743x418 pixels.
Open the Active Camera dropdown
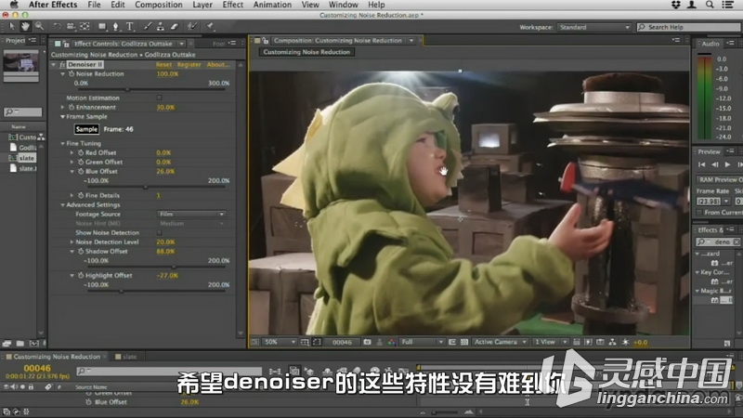pos(501,342)
